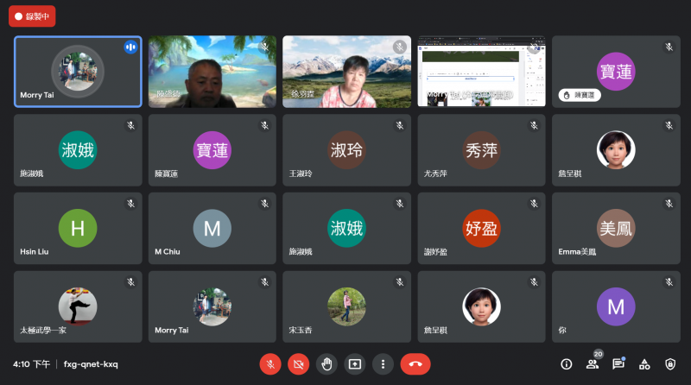The height and width of the screenshot is (385, 691).
Task: Toggle the camera off button
Action: (x=298, y=364)
